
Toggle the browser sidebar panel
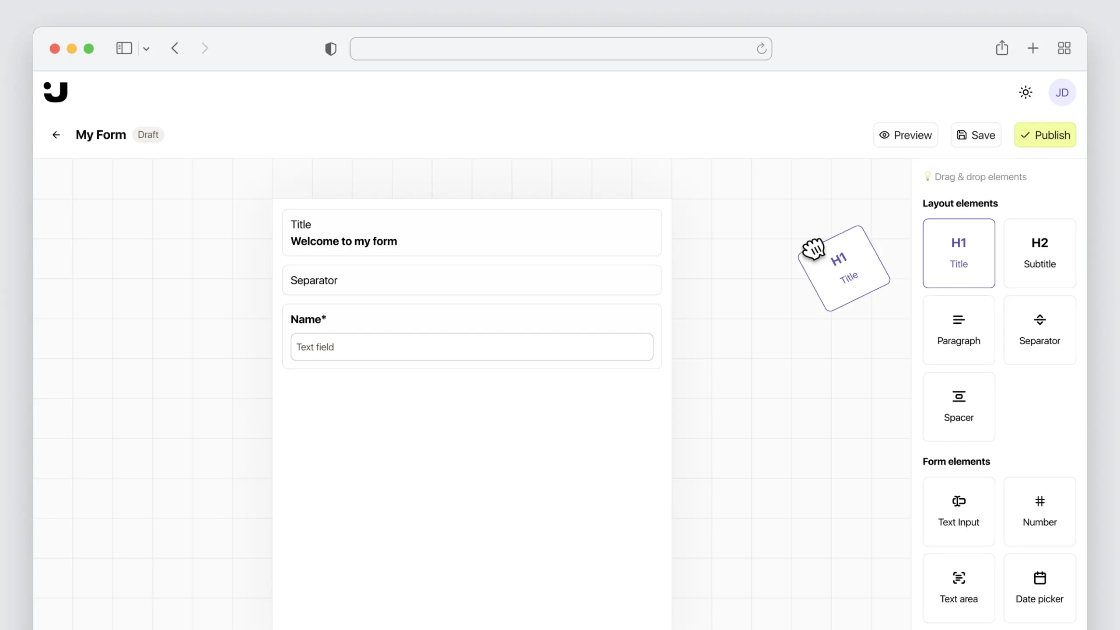pos(124,48)
